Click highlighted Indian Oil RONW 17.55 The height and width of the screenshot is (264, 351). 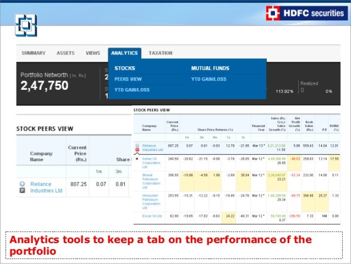[334, 159]
